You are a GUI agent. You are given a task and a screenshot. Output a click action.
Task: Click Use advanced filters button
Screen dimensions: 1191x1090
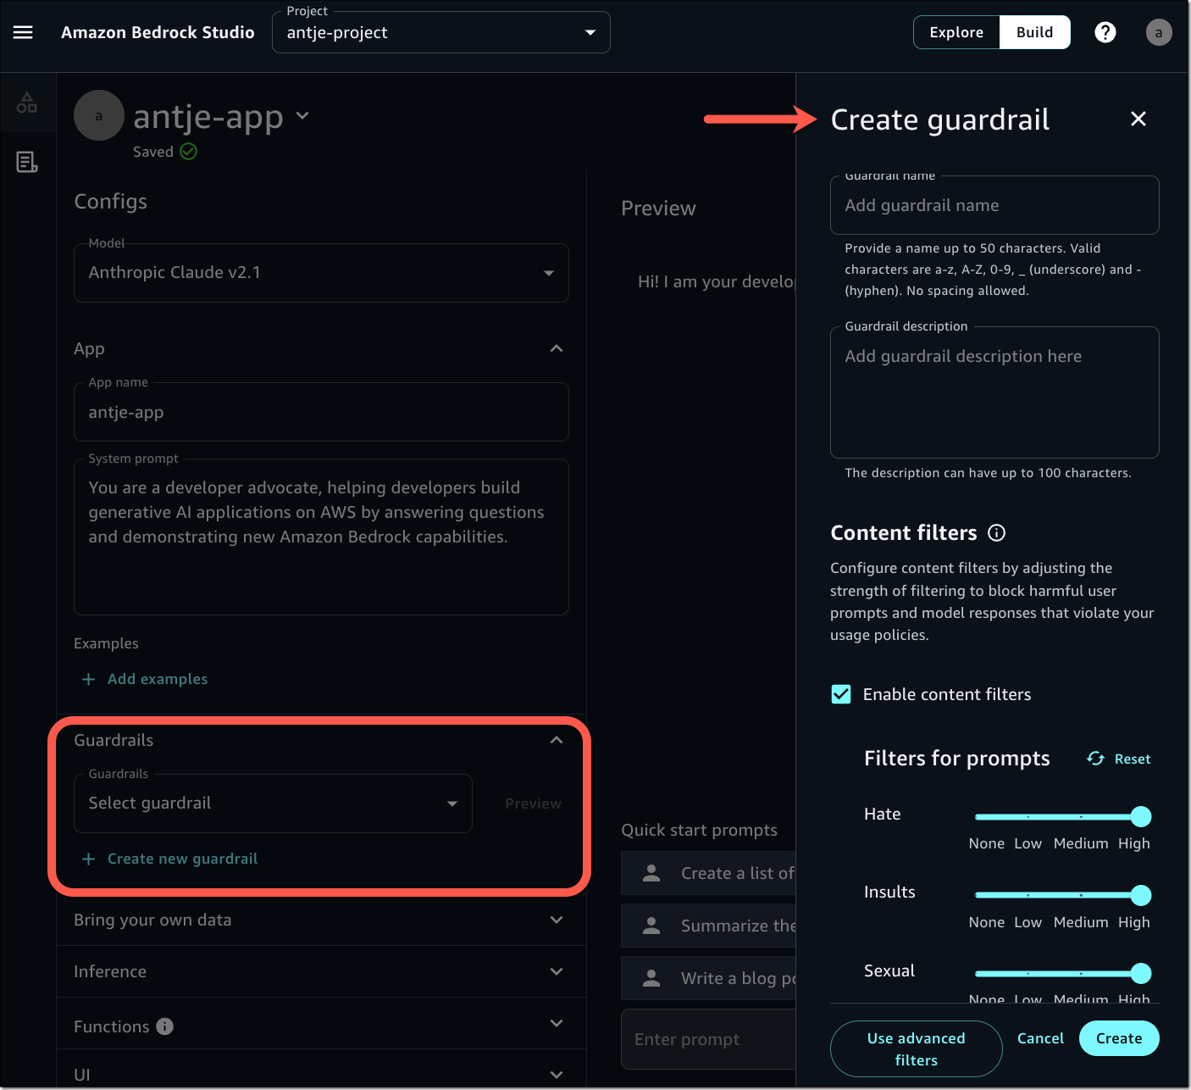tap(916, 1049)
